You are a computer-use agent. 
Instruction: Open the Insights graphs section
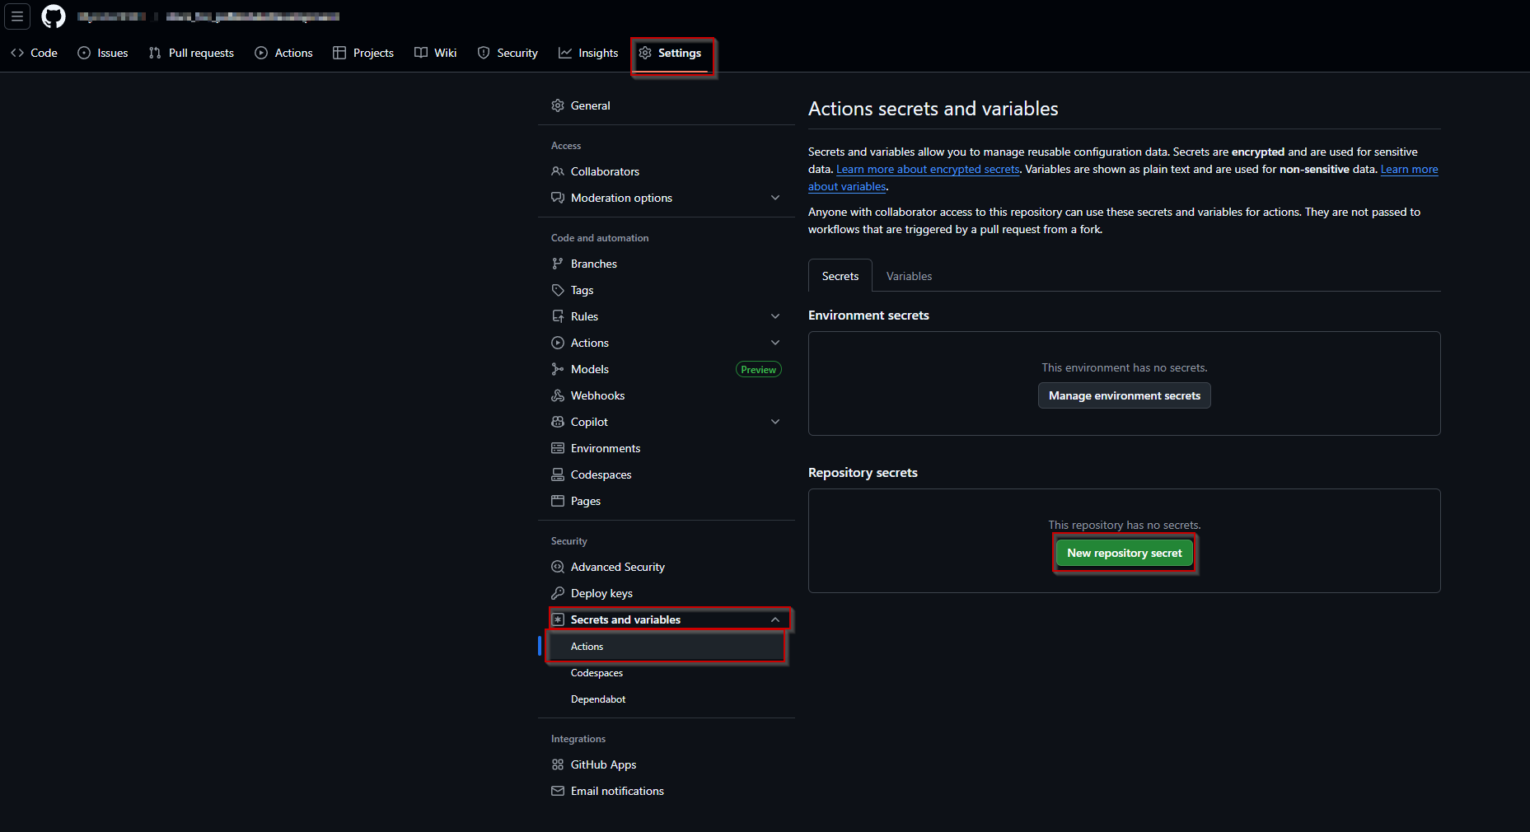point(587,52)
